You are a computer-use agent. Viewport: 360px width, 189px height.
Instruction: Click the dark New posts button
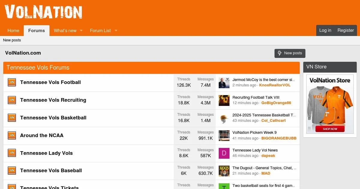[290, 53]
